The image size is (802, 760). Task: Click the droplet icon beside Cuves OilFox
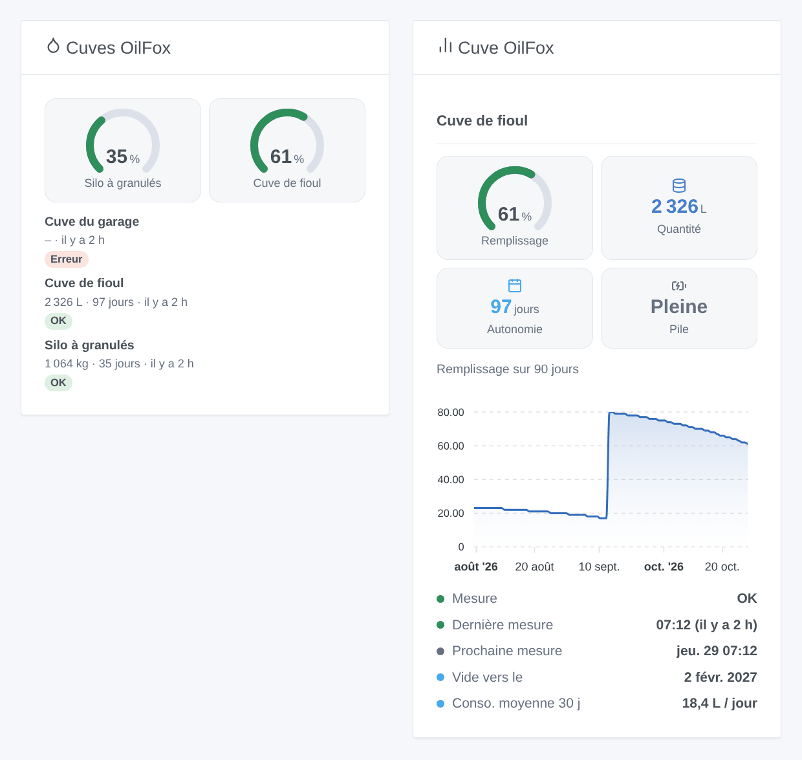(53, 46)
